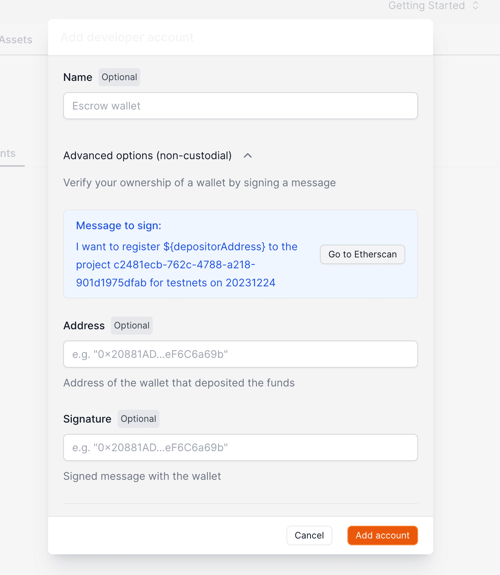Click the Address input field

point(241,354)
